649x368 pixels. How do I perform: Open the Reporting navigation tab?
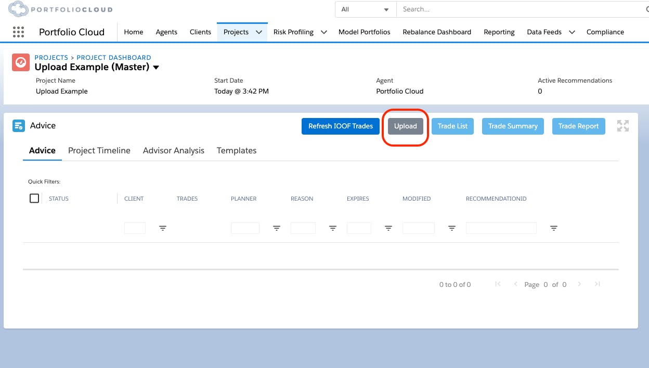coord(499,32)
